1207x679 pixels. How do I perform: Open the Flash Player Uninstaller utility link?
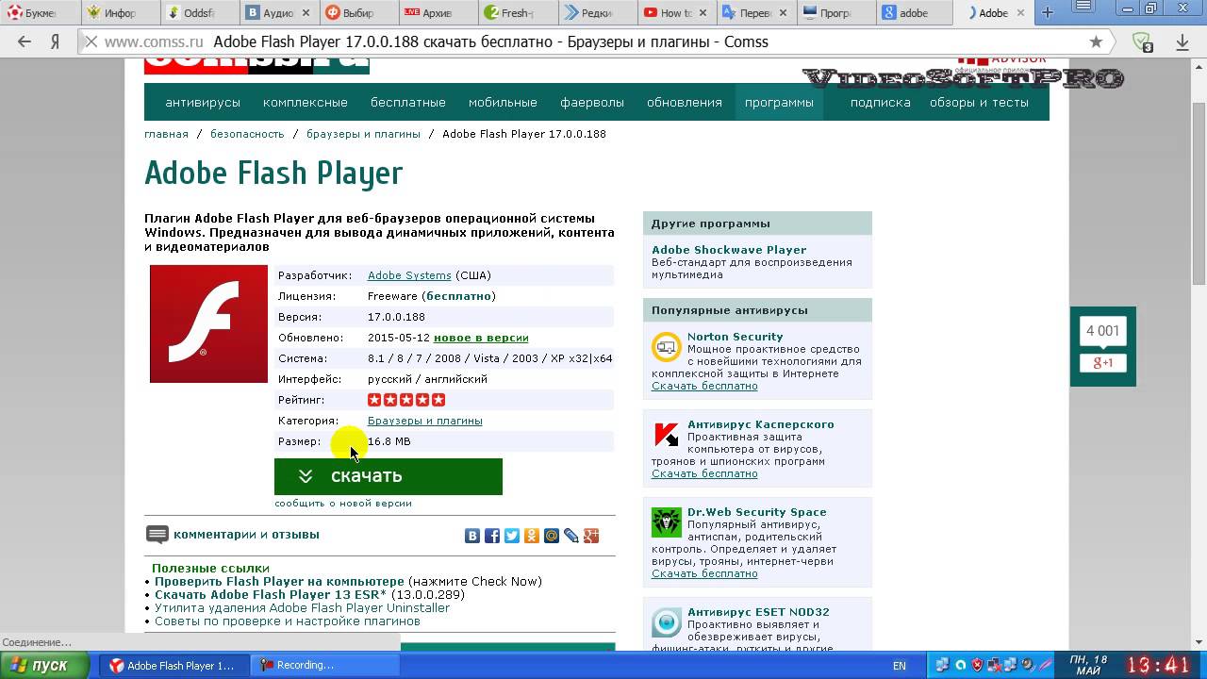pyautogui.click(x=302, y=608)
